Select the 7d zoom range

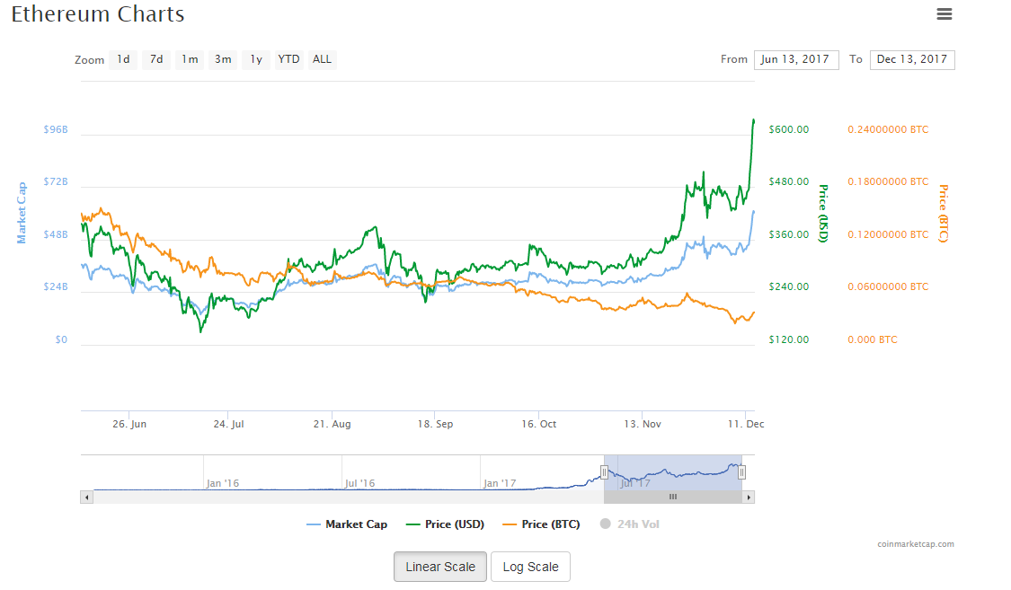(x=156, y=60)
